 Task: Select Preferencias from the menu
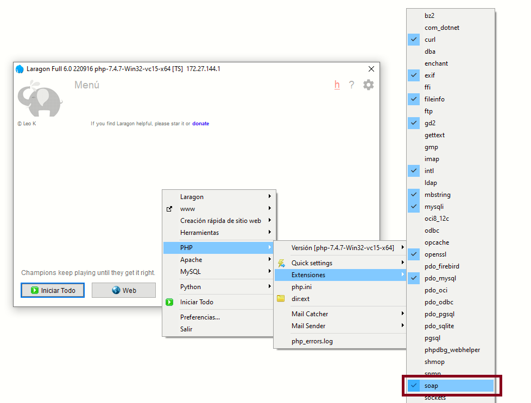(200, 317)
